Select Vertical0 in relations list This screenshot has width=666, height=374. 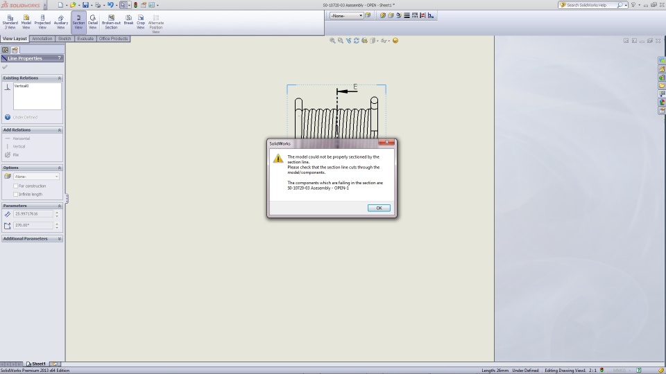(22, 86)
